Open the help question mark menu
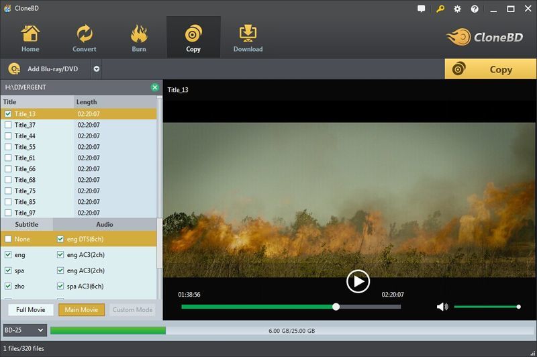 (475, 9)
